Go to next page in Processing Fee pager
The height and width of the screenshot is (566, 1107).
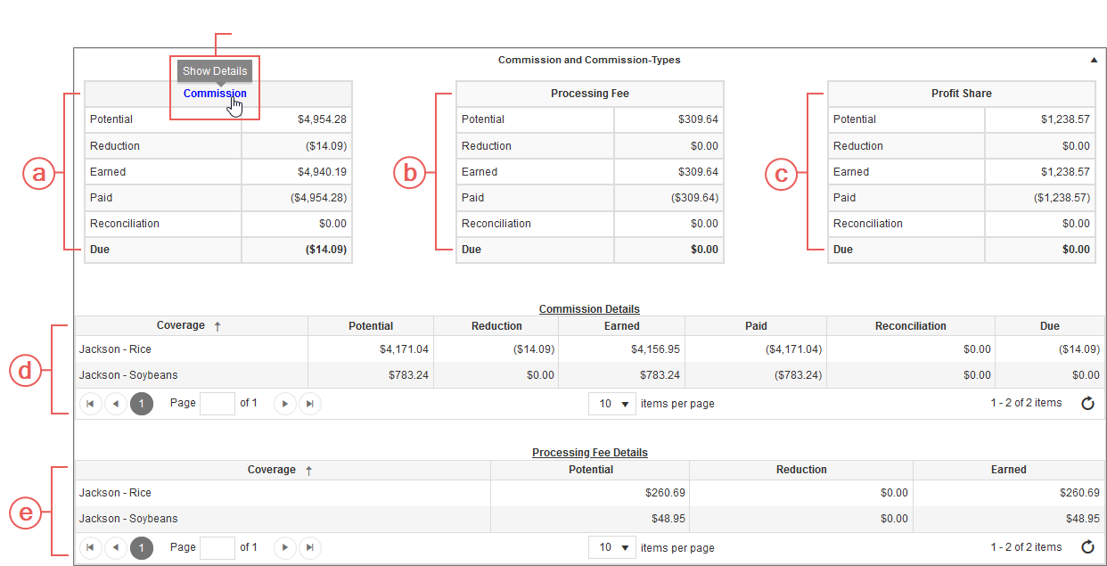[x=285, y=547]
